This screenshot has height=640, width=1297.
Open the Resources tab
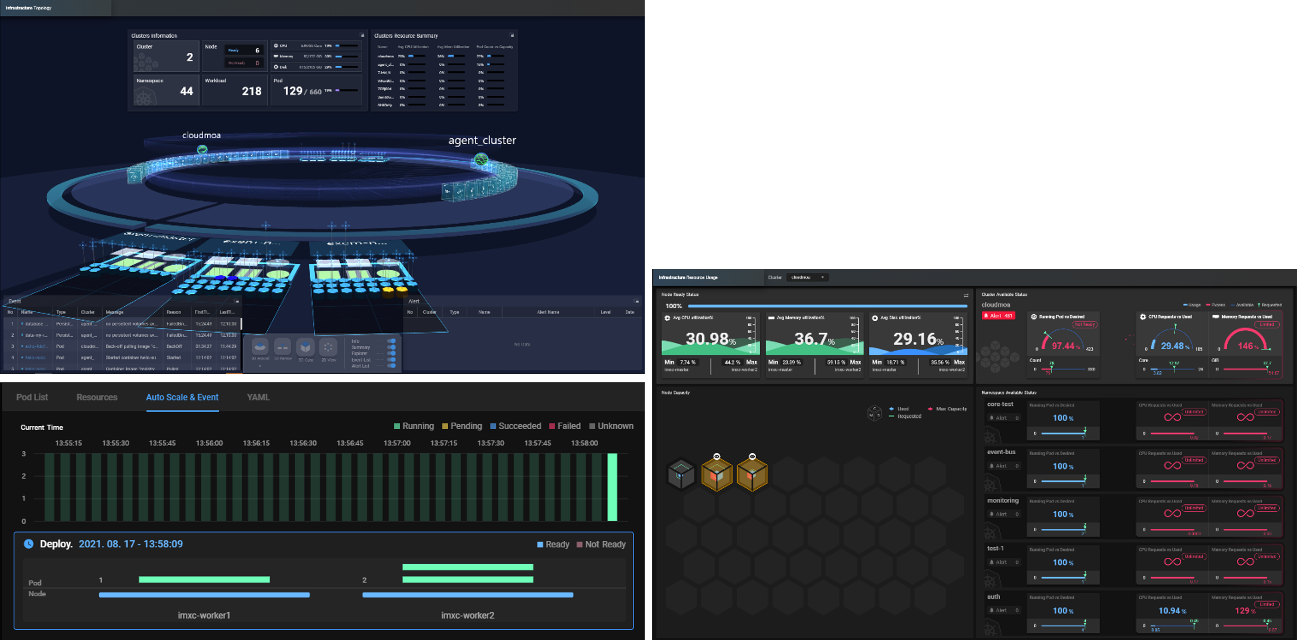pos(97,397)
